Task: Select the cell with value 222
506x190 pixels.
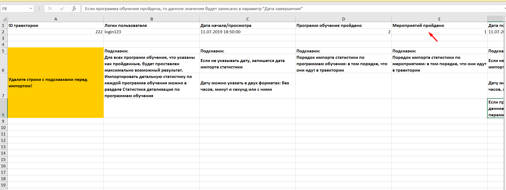Action: pyautogui.click(x=55, y=32)
